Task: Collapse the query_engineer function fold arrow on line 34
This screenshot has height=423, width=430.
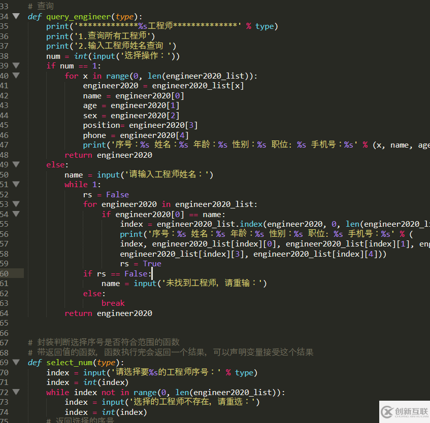Action: point(16,16)
